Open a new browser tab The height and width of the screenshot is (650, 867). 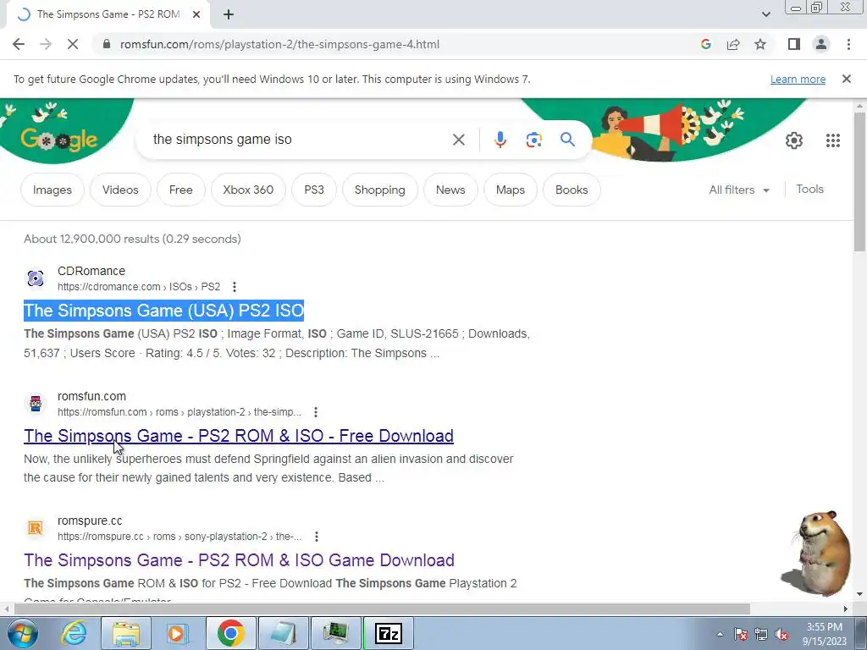[x=229, y=14]
